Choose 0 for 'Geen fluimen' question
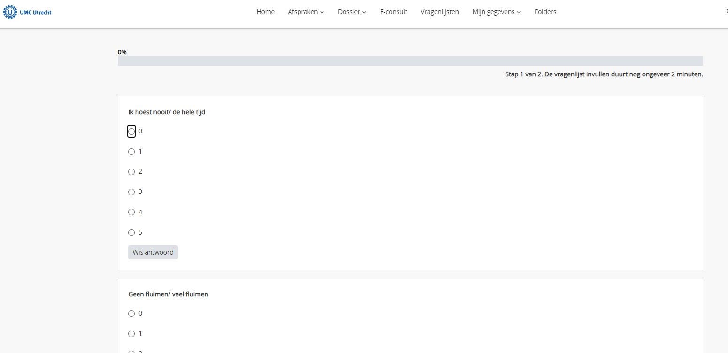This screenshot has height=353, width=728. tap(131, 314)
